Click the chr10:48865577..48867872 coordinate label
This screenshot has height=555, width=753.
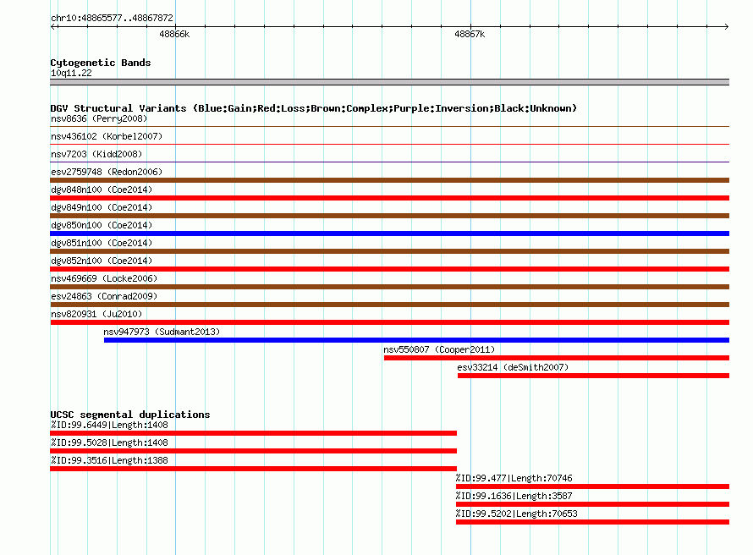[x=112, y=18]
